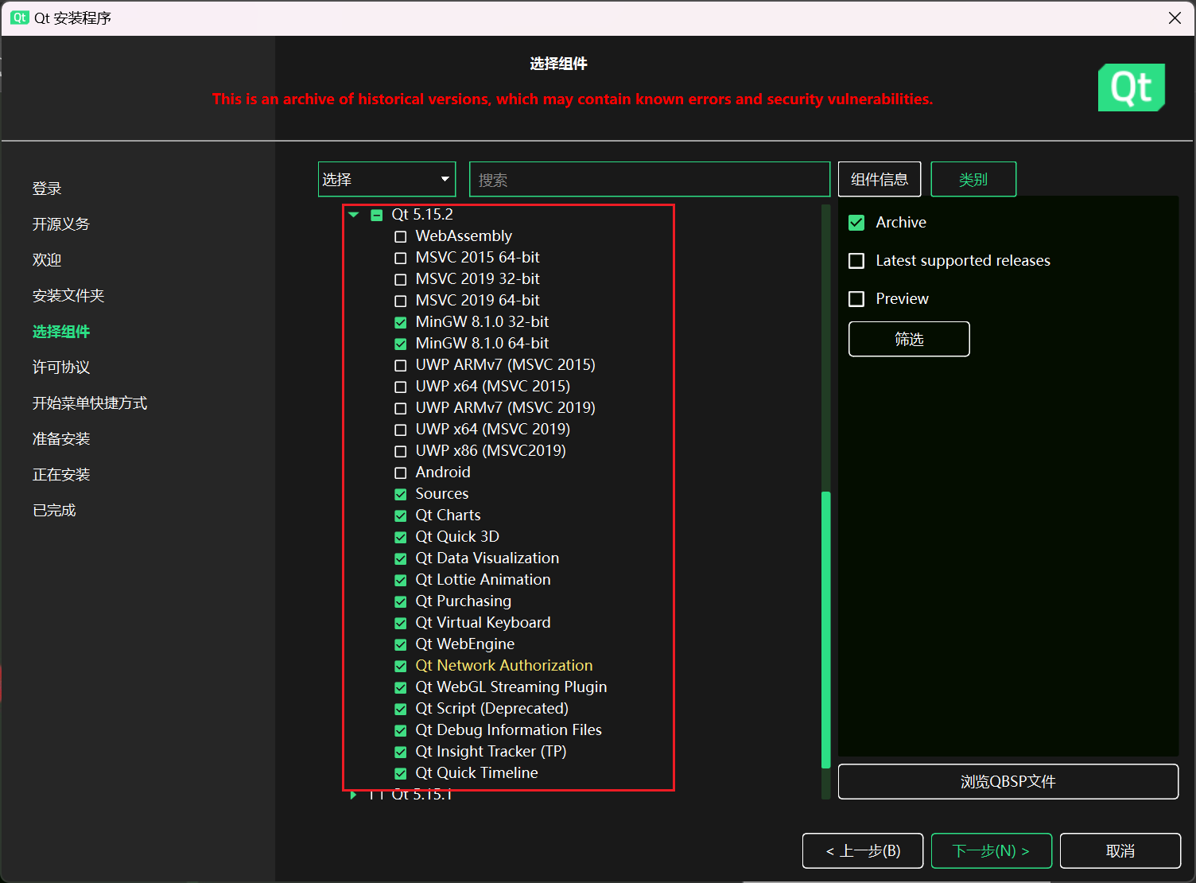Screen dimensions: 1196x883
Task: Select the Qt Network Authorization row label
Action: point(504,666)
